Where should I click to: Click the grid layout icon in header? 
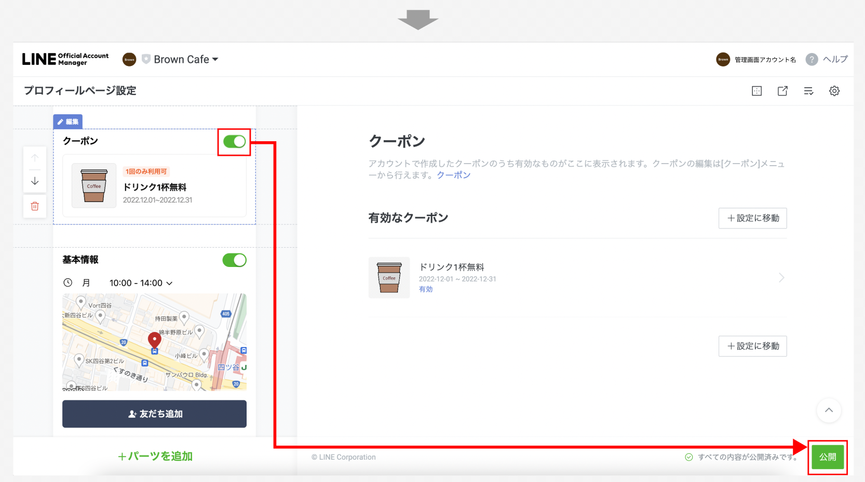coord(756,91)
